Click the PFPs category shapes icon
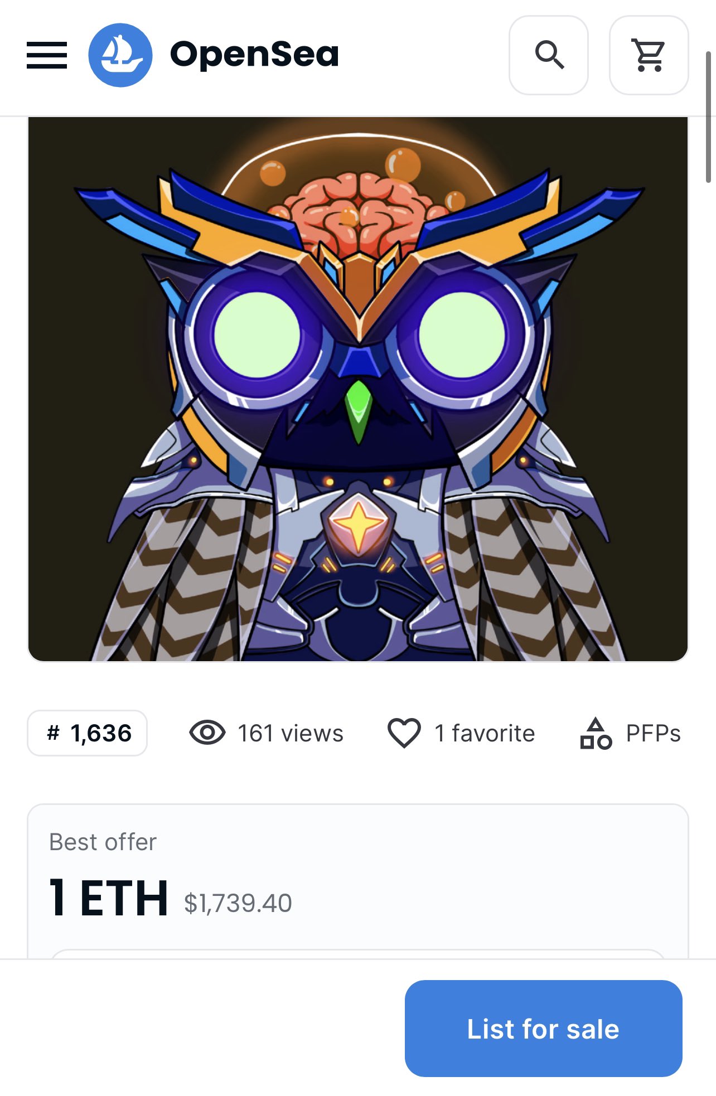The height and width of the screenshot is (1096, 716). tap(596, 733)
